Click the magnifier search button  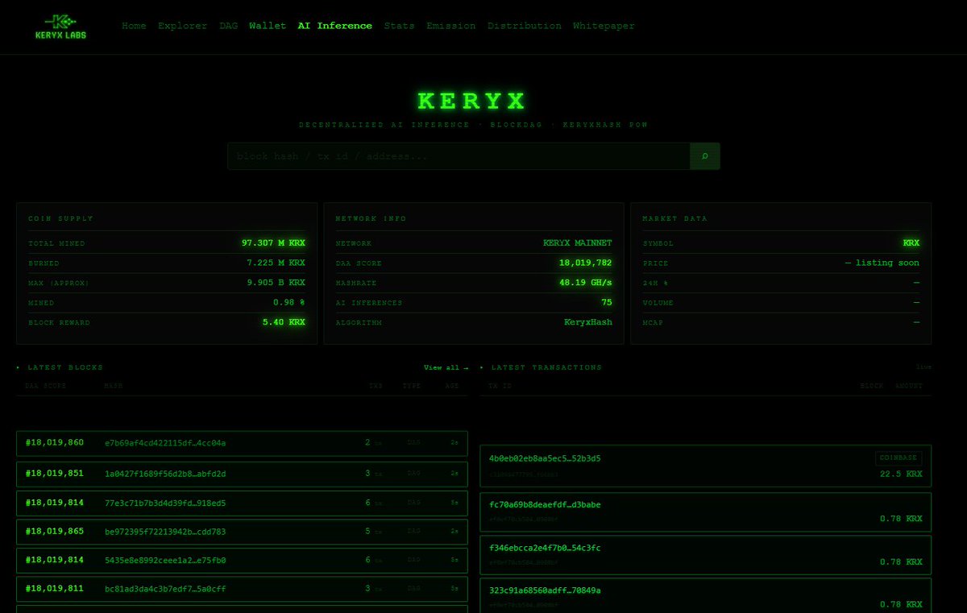pos(705,156)
